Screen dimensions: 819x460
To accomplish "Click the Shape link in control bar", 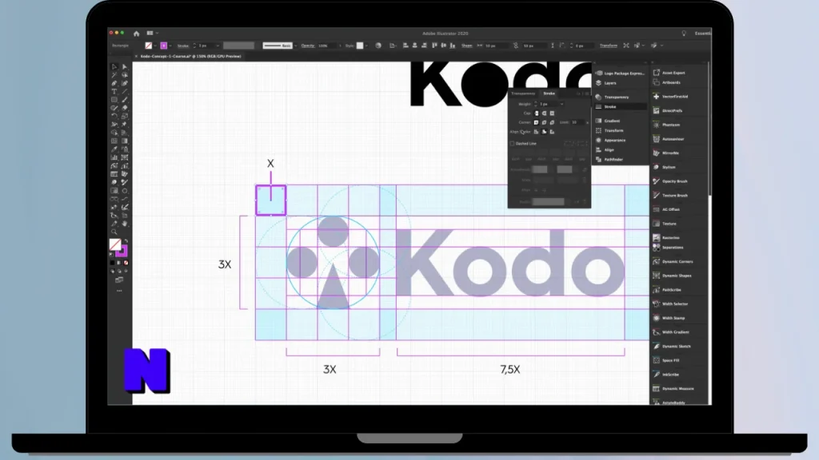I will tap(467, 46).
